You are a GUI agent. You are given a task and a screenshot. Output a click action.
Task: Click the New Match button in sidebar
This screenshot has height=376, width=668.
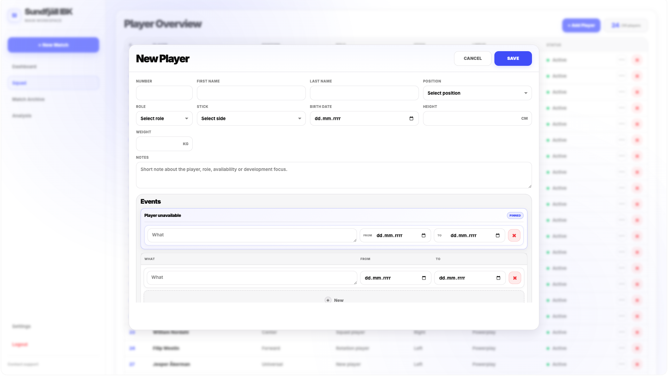[53, 45]
